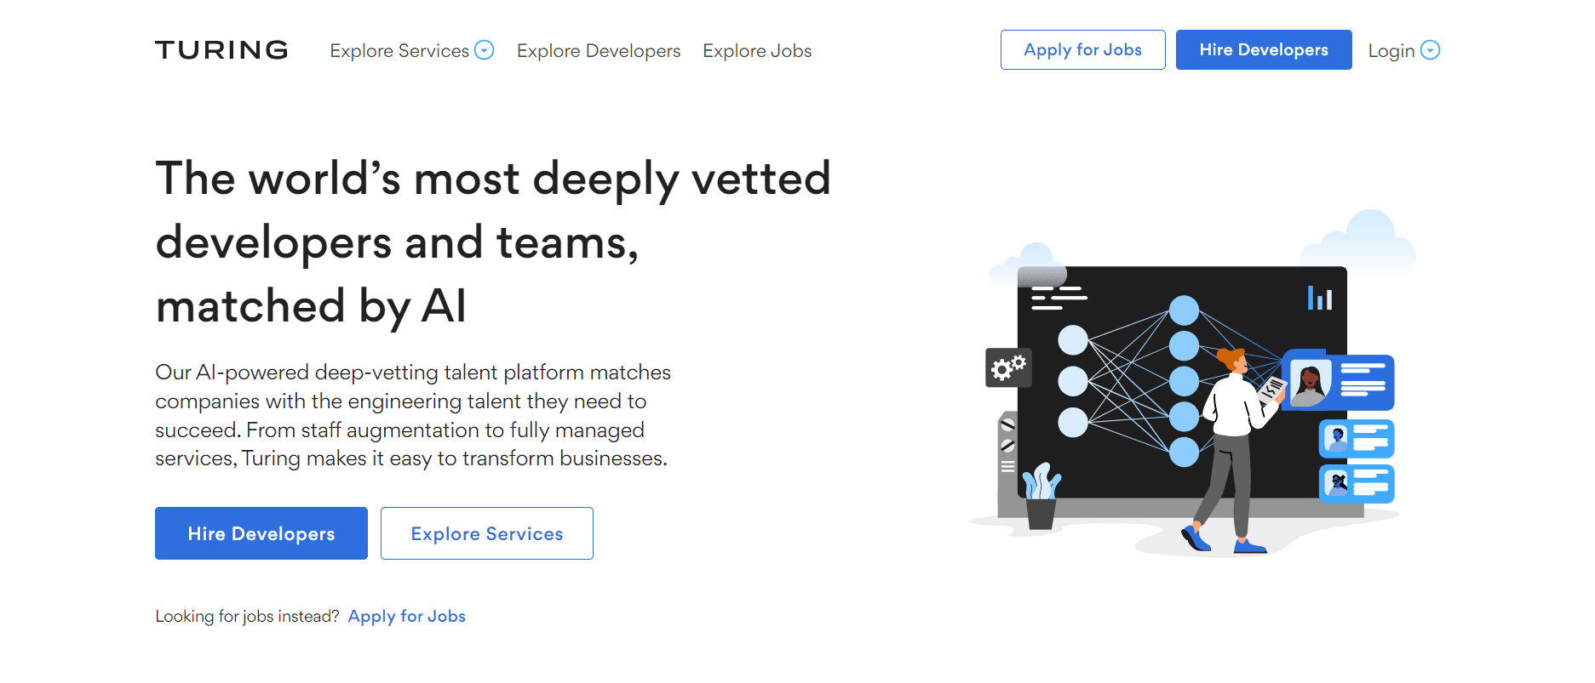Click the "matched by AI" headline text
Viewport: 1595px width, 683px height.
click(311, 306)
